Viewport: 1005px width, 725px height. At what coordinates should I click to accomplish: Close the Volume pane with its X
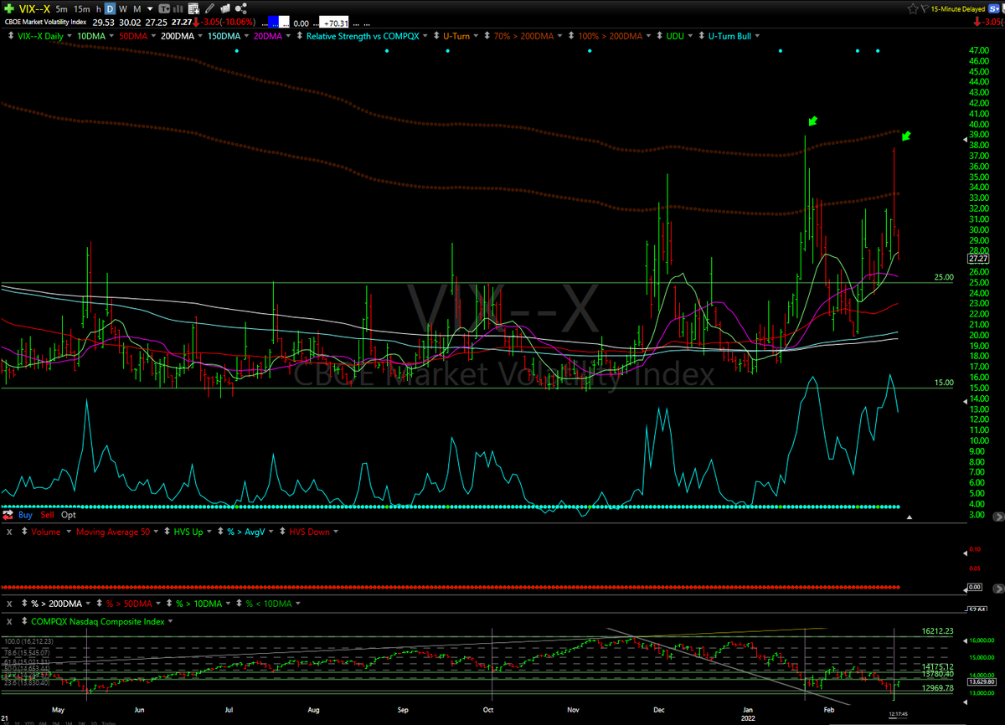click(9, 532)
